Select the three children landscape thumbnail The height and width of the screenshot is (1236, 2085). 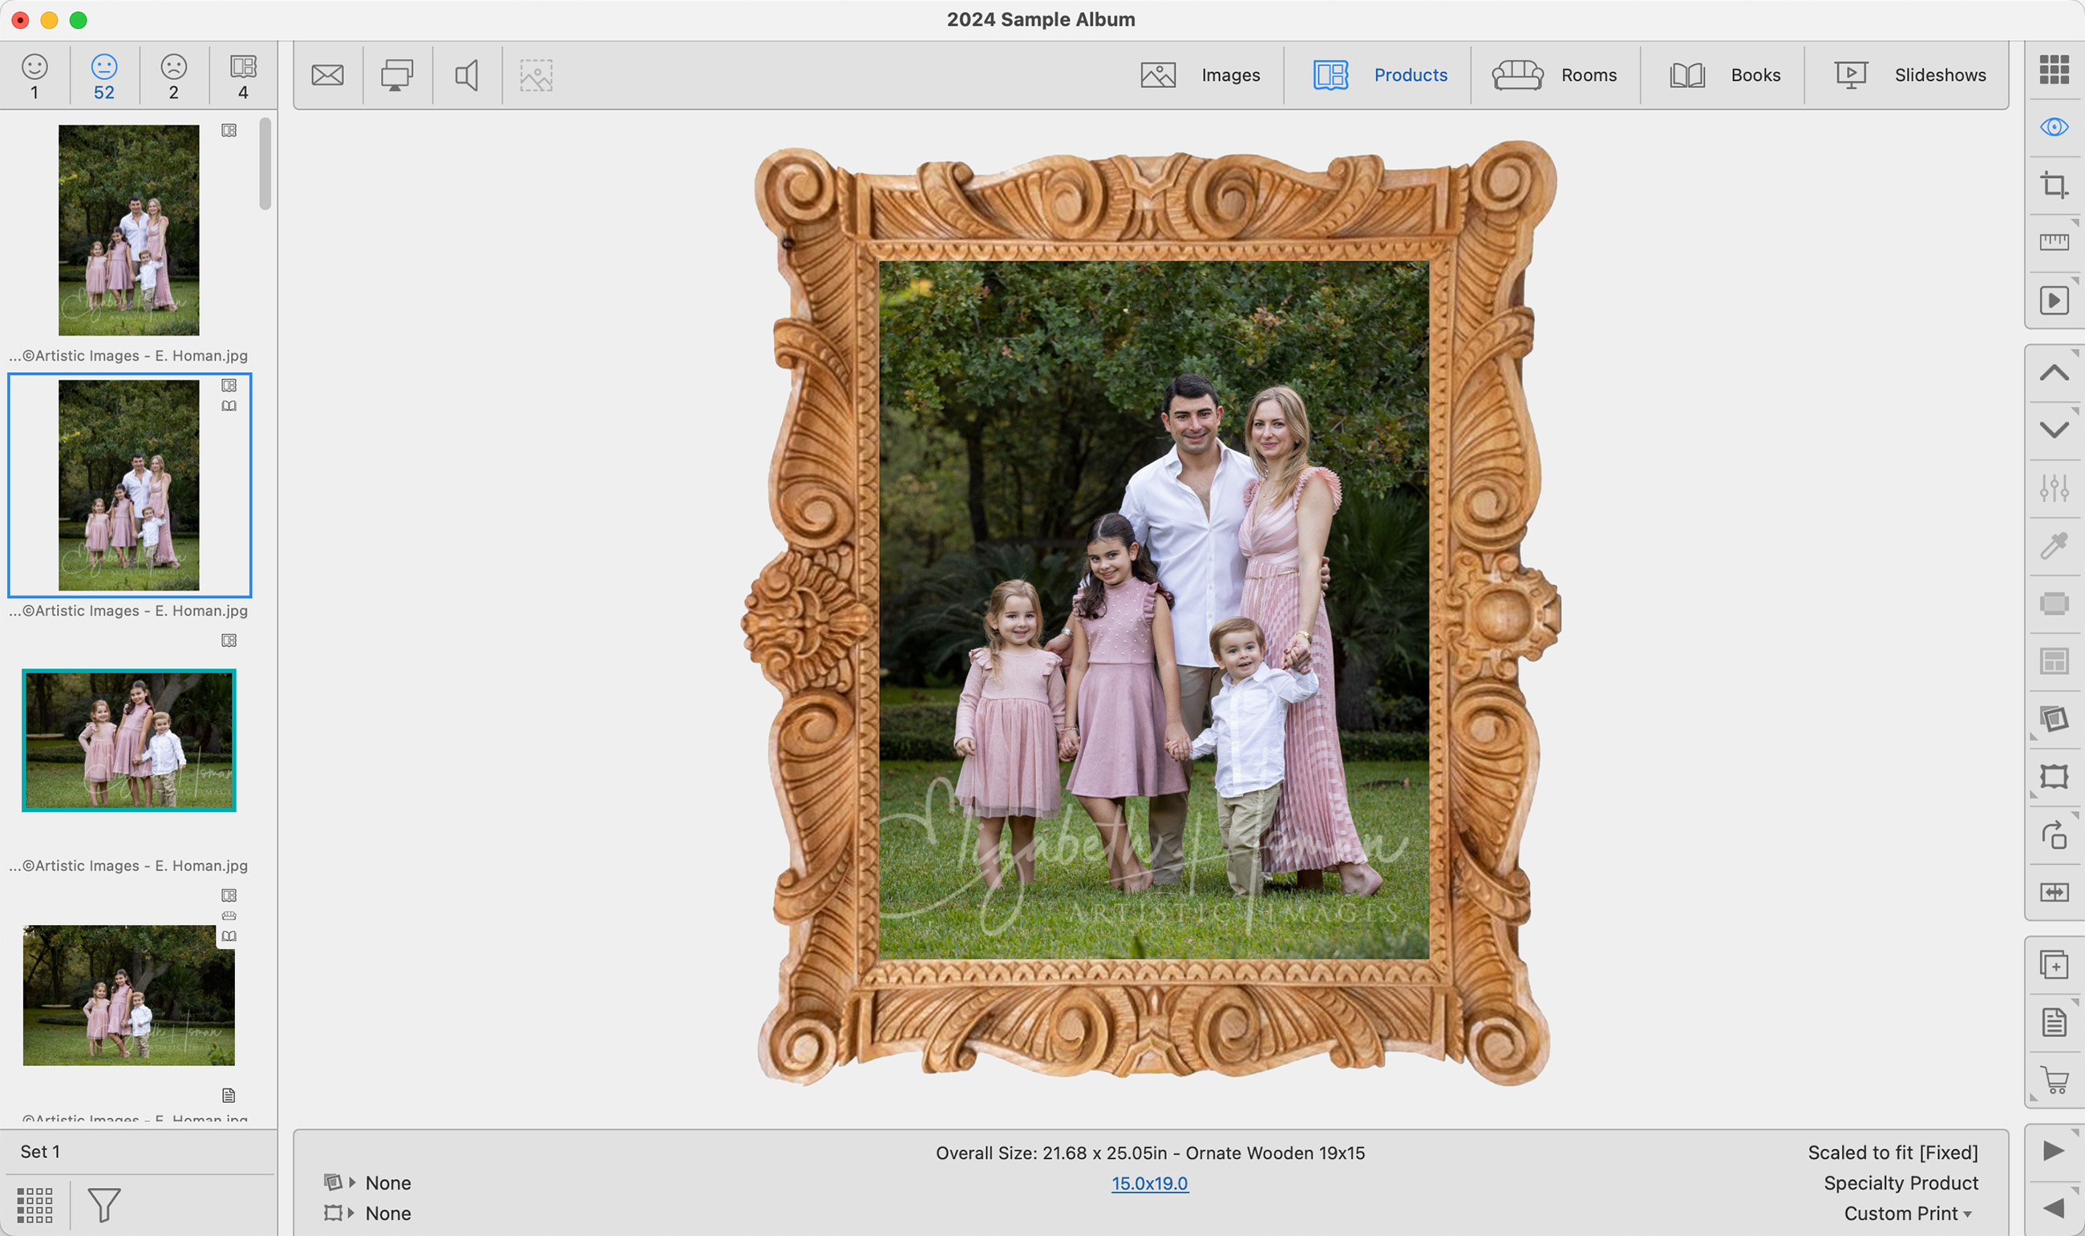pyautogui.click(x=129, y=740)
